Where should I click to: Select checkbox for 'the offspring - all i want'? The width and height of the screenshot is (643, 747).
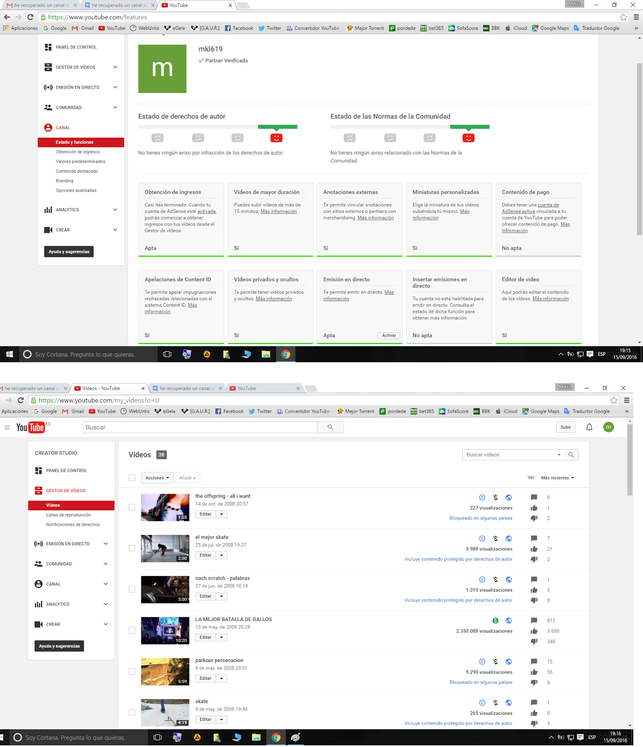[132, 507]
